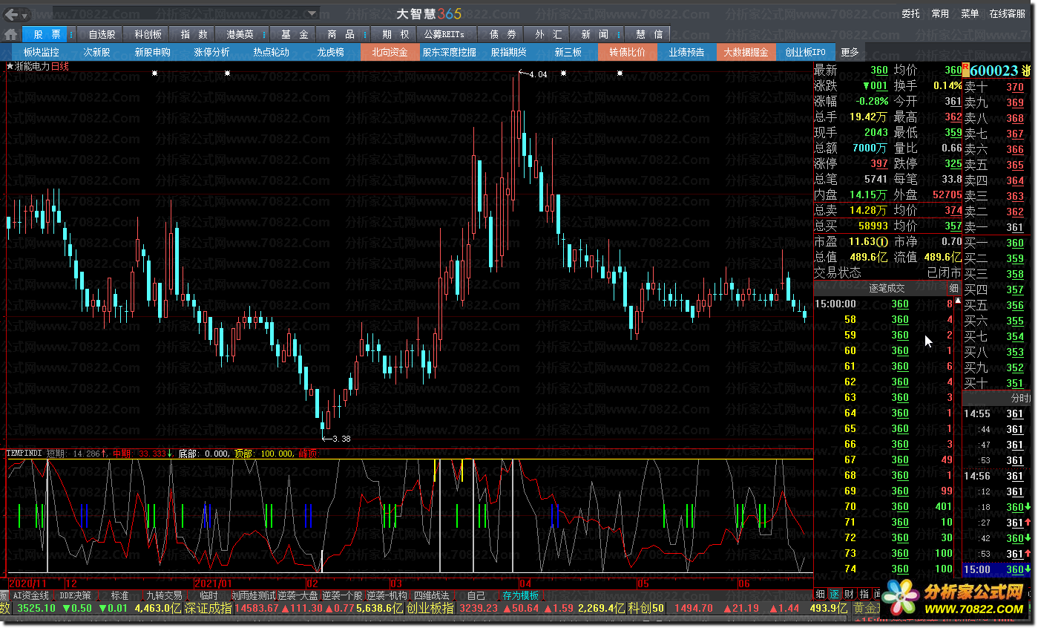
Task: Select the 四维战法 indicator tab
Action: click(431, 595)
